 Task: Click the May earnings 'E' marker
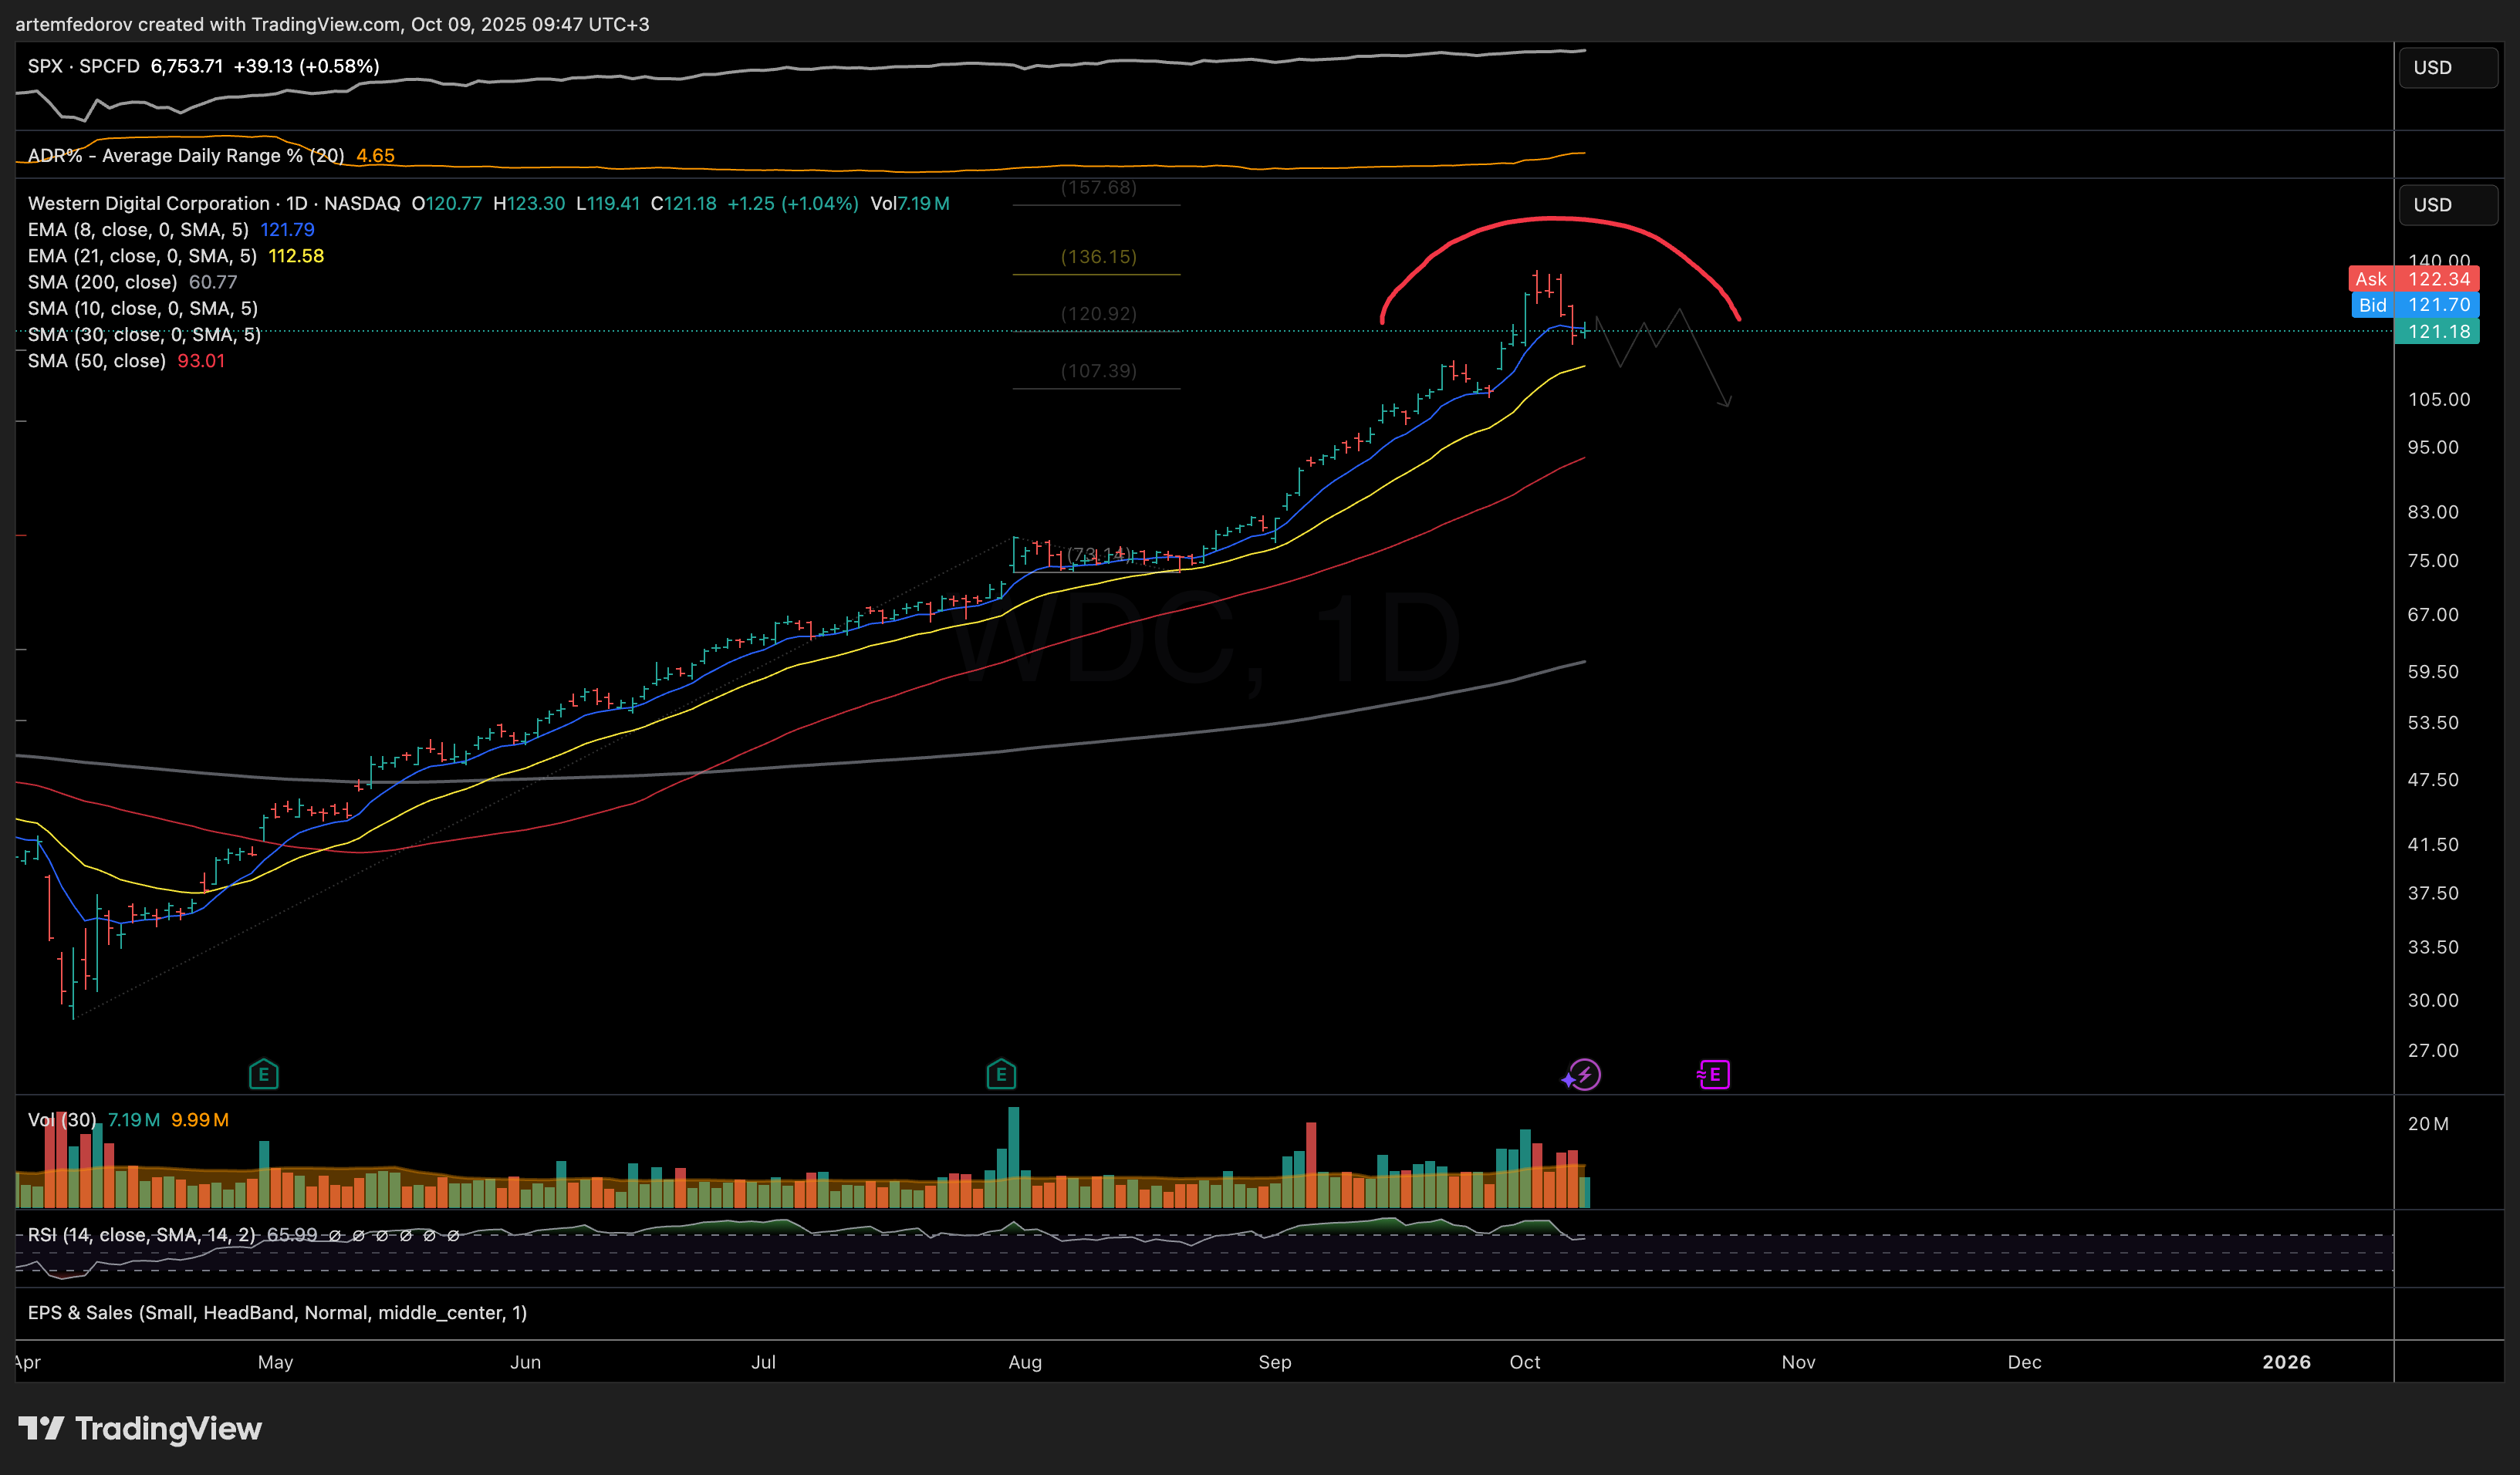(x=264, y=1075)
